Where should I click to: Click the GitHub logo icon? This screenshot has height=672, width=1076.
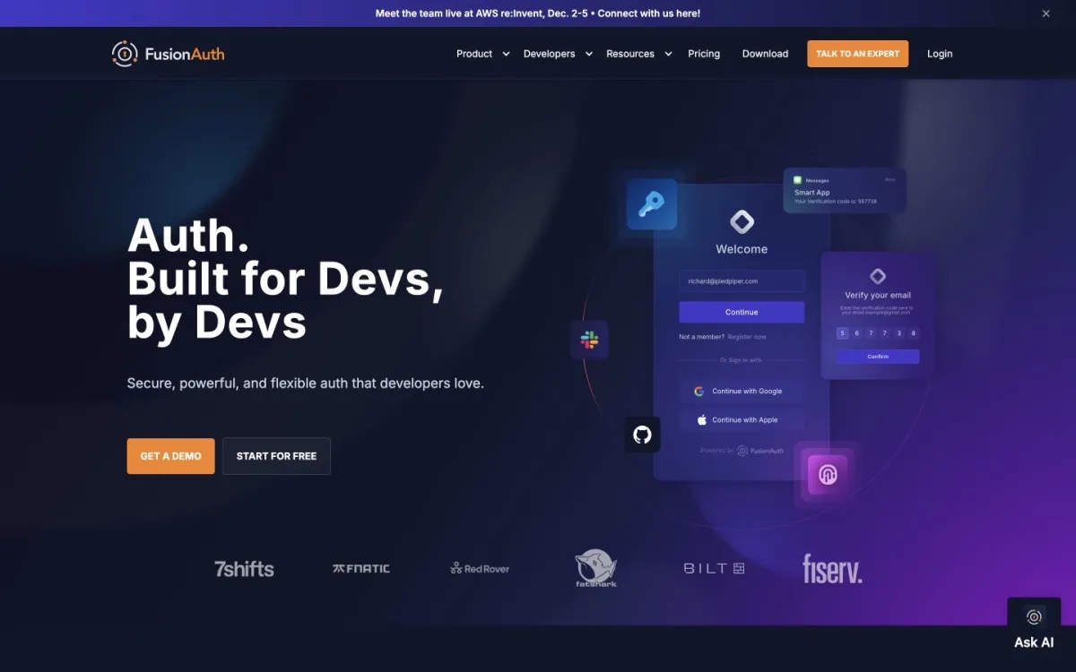642,435
